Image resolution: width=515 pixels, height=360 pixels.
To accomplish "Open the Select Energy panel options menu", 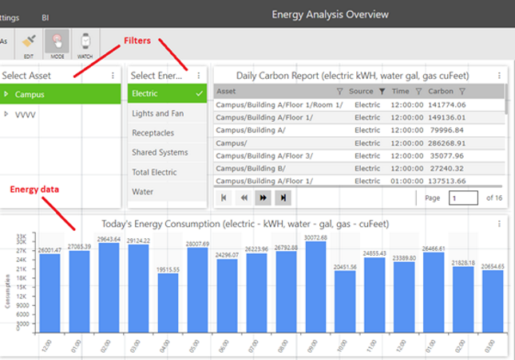I will [x=199, y=76].
